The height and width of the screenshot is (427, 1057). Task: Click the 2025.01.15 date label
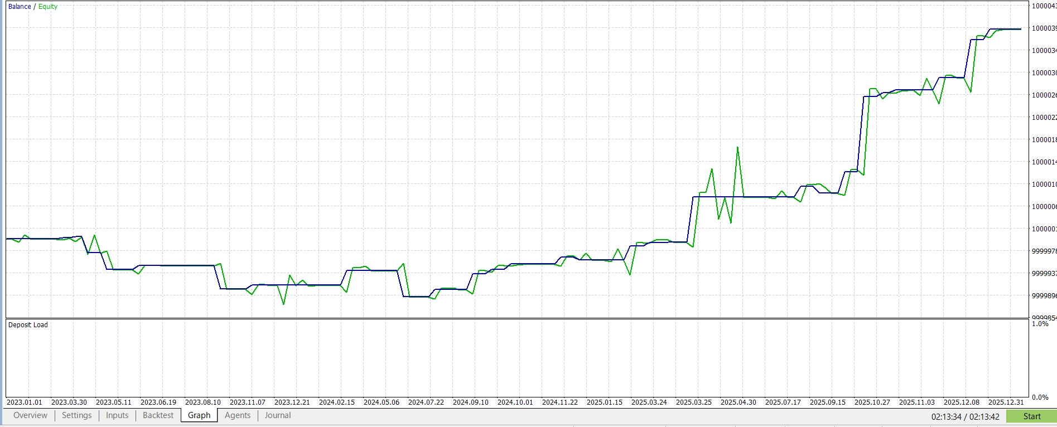(605, 402)
